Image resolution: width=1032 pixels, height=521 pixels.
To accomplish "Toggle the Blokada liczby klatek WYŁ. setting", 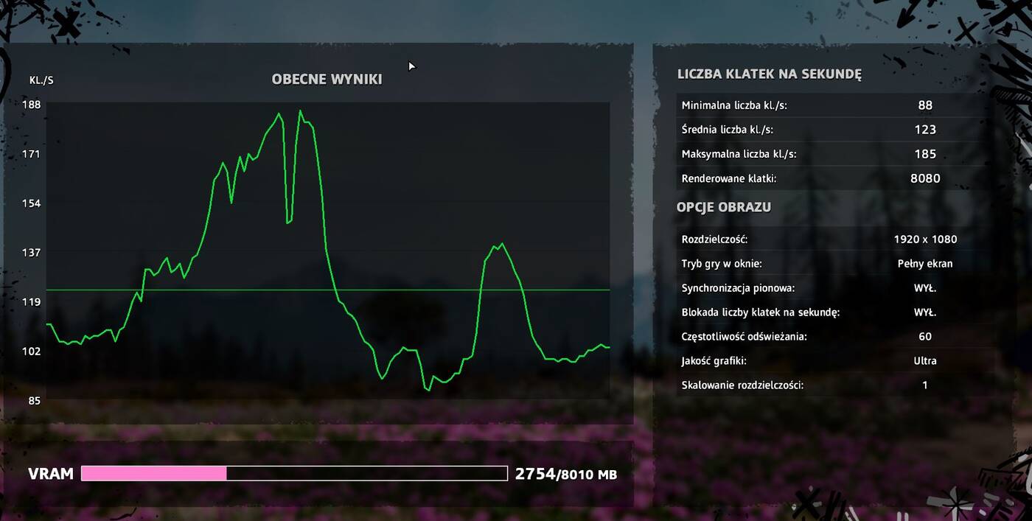I will point(925,312).
